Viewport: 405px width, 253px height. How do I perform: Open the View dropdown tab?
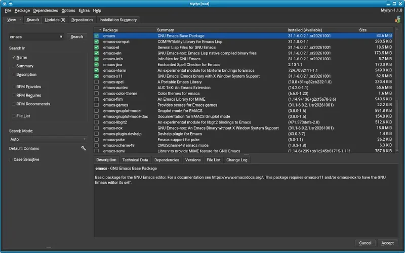(x=13, y=20)
